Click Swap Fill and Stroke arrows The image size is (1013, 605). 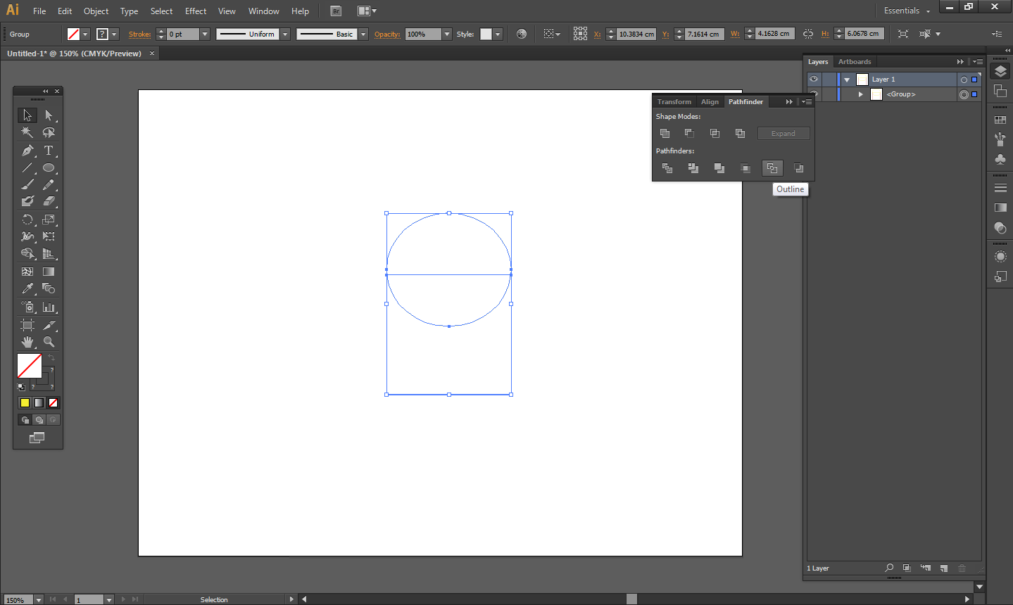(x=50, y=355)
